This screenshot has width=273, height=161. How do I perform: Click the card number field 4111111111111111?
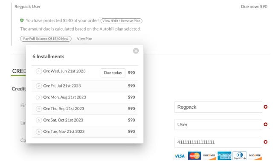218,142
